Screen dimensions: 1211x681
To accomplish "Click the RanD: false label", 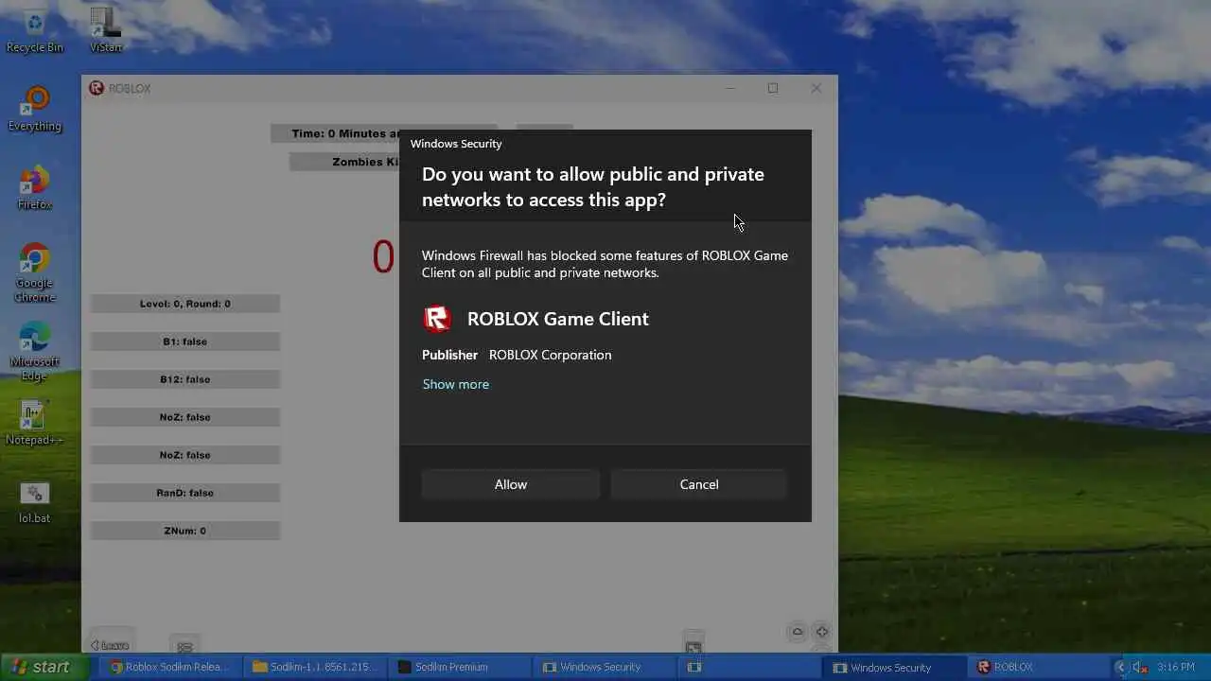I will (x=185, y=493).
